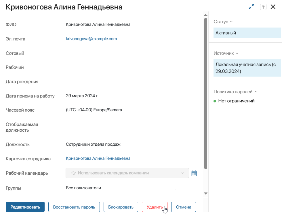Click the Сотрудники отдела продаж position value

click(93, 144)
